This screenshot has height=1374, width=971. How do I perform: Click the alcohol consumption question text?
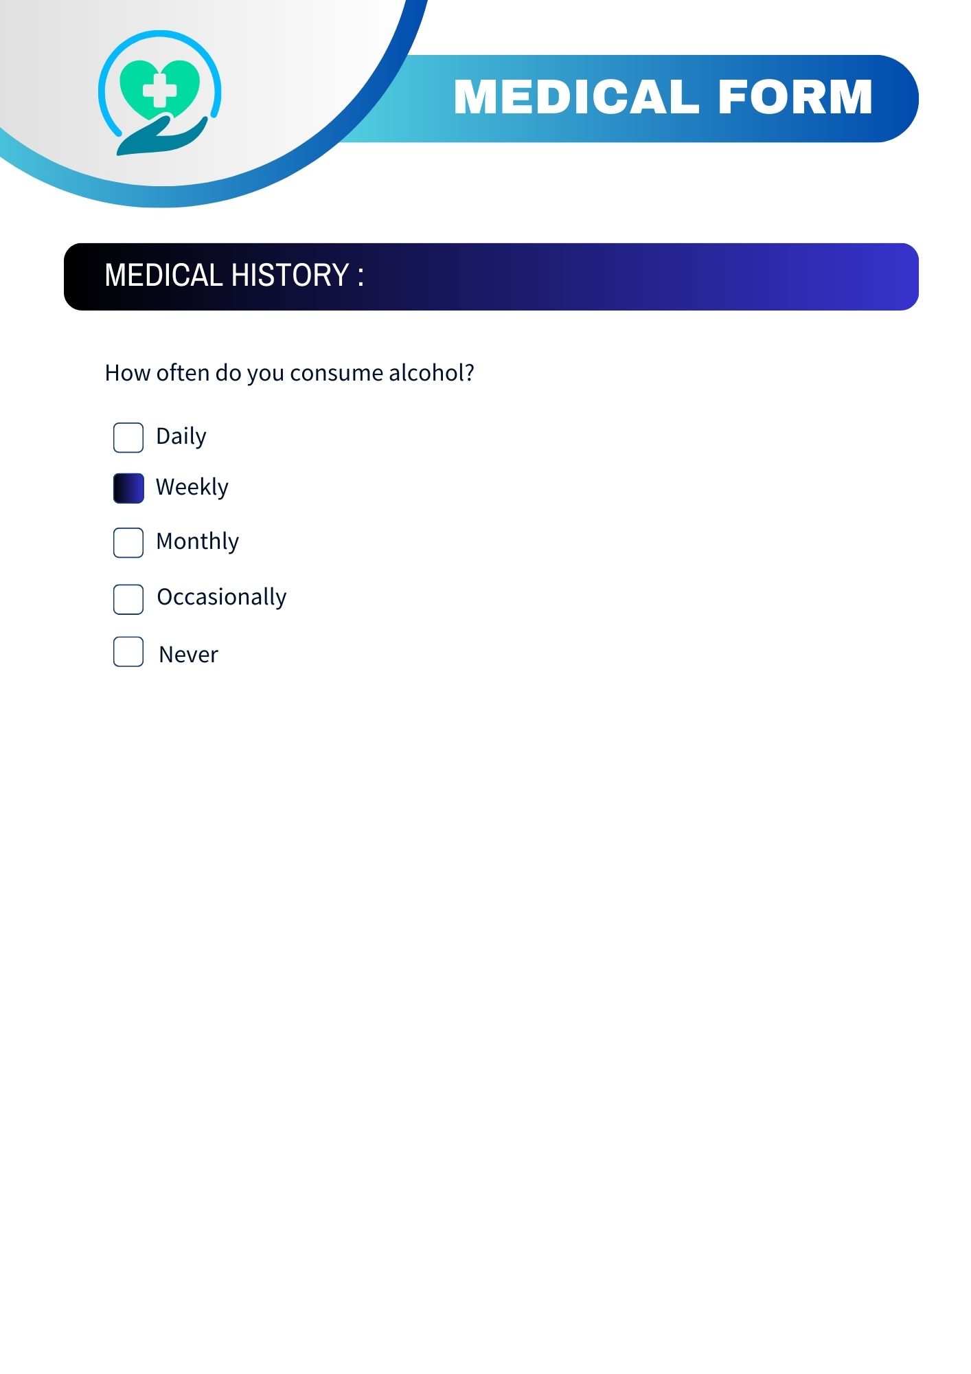tap(289, 373)
